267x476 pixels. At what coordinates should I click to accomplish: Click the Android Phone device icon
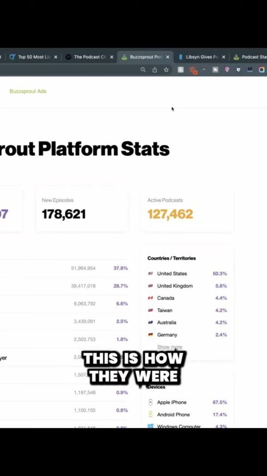[x=151, y=414]
